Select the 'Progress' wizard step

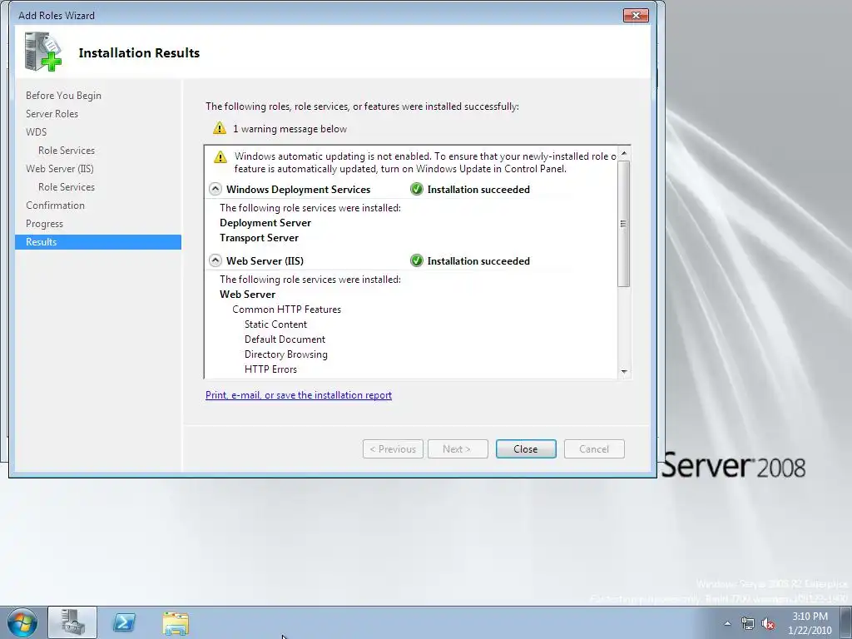(45, 224)
